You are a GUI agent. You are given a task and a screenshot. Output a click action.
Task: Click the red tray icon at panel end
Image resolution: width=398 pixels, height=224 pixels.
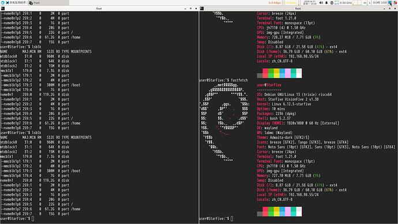[395, 3]
